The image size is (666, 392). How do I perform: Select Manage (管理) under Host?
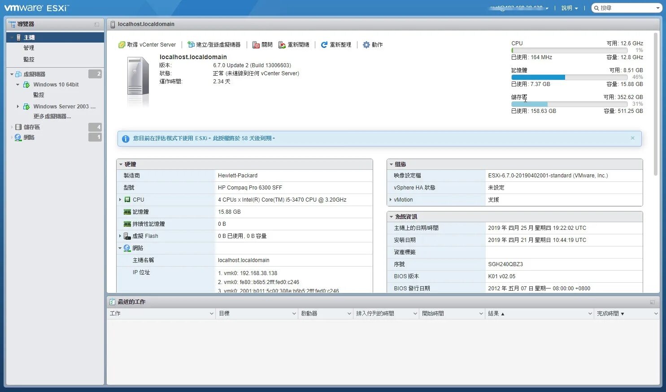tap(29, 48)
